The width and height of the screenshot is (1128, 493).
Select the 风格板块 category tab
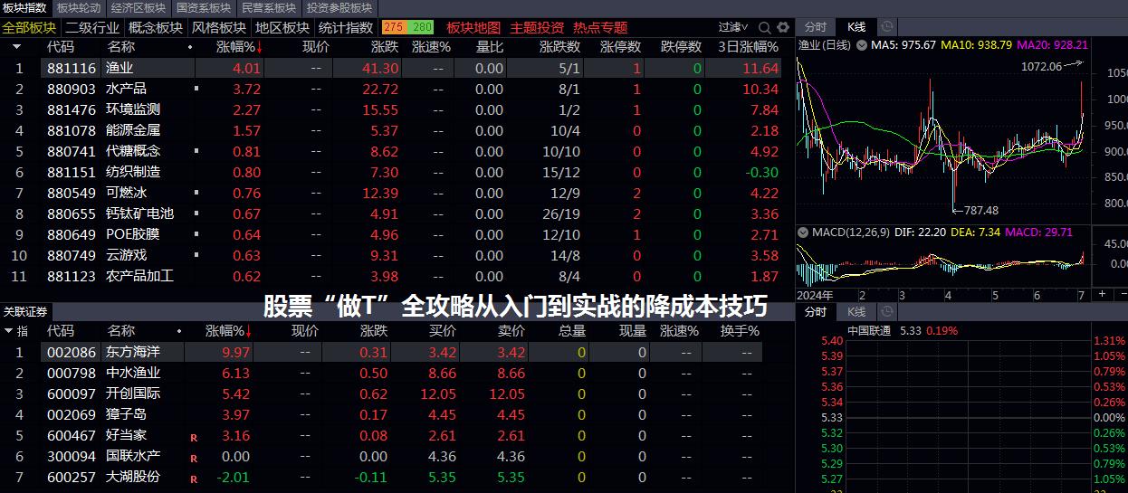click(x=219, y=28)
